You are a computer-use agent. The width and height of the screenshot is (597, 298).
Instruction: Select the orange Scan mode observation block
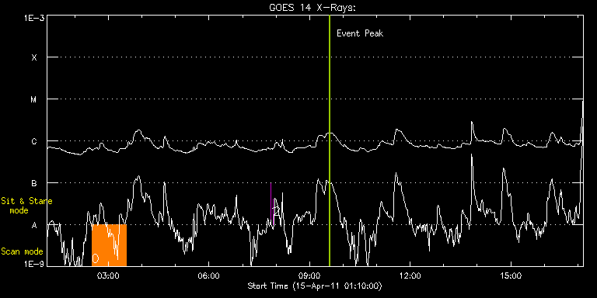click(110, 244)
